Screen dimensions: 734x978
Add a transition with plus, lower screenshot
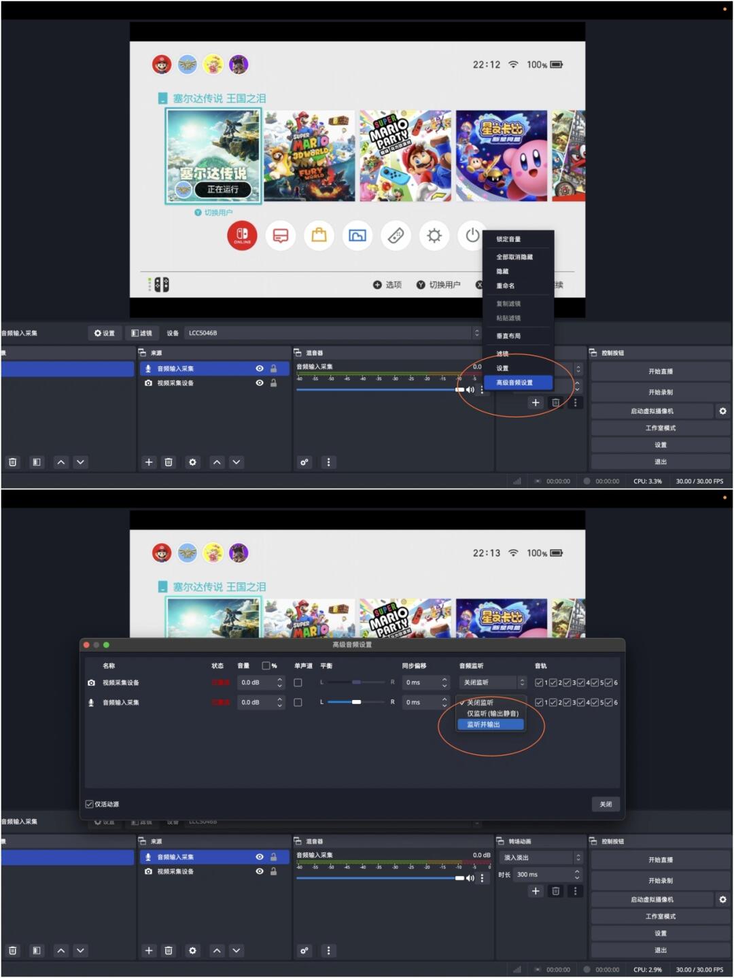pyautogui.click(x=536, y=891)
